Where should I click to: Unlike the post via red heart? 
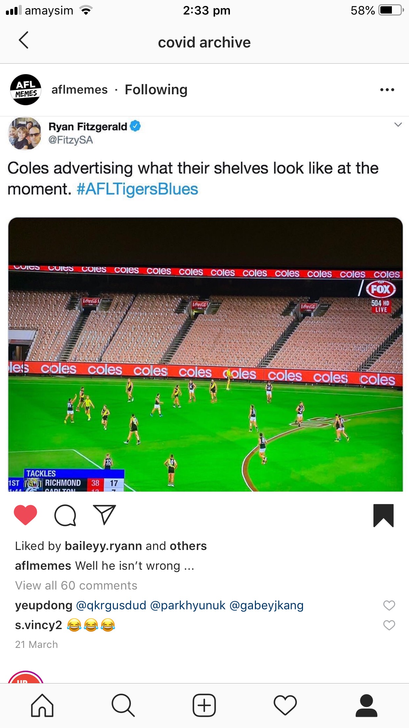25,515
